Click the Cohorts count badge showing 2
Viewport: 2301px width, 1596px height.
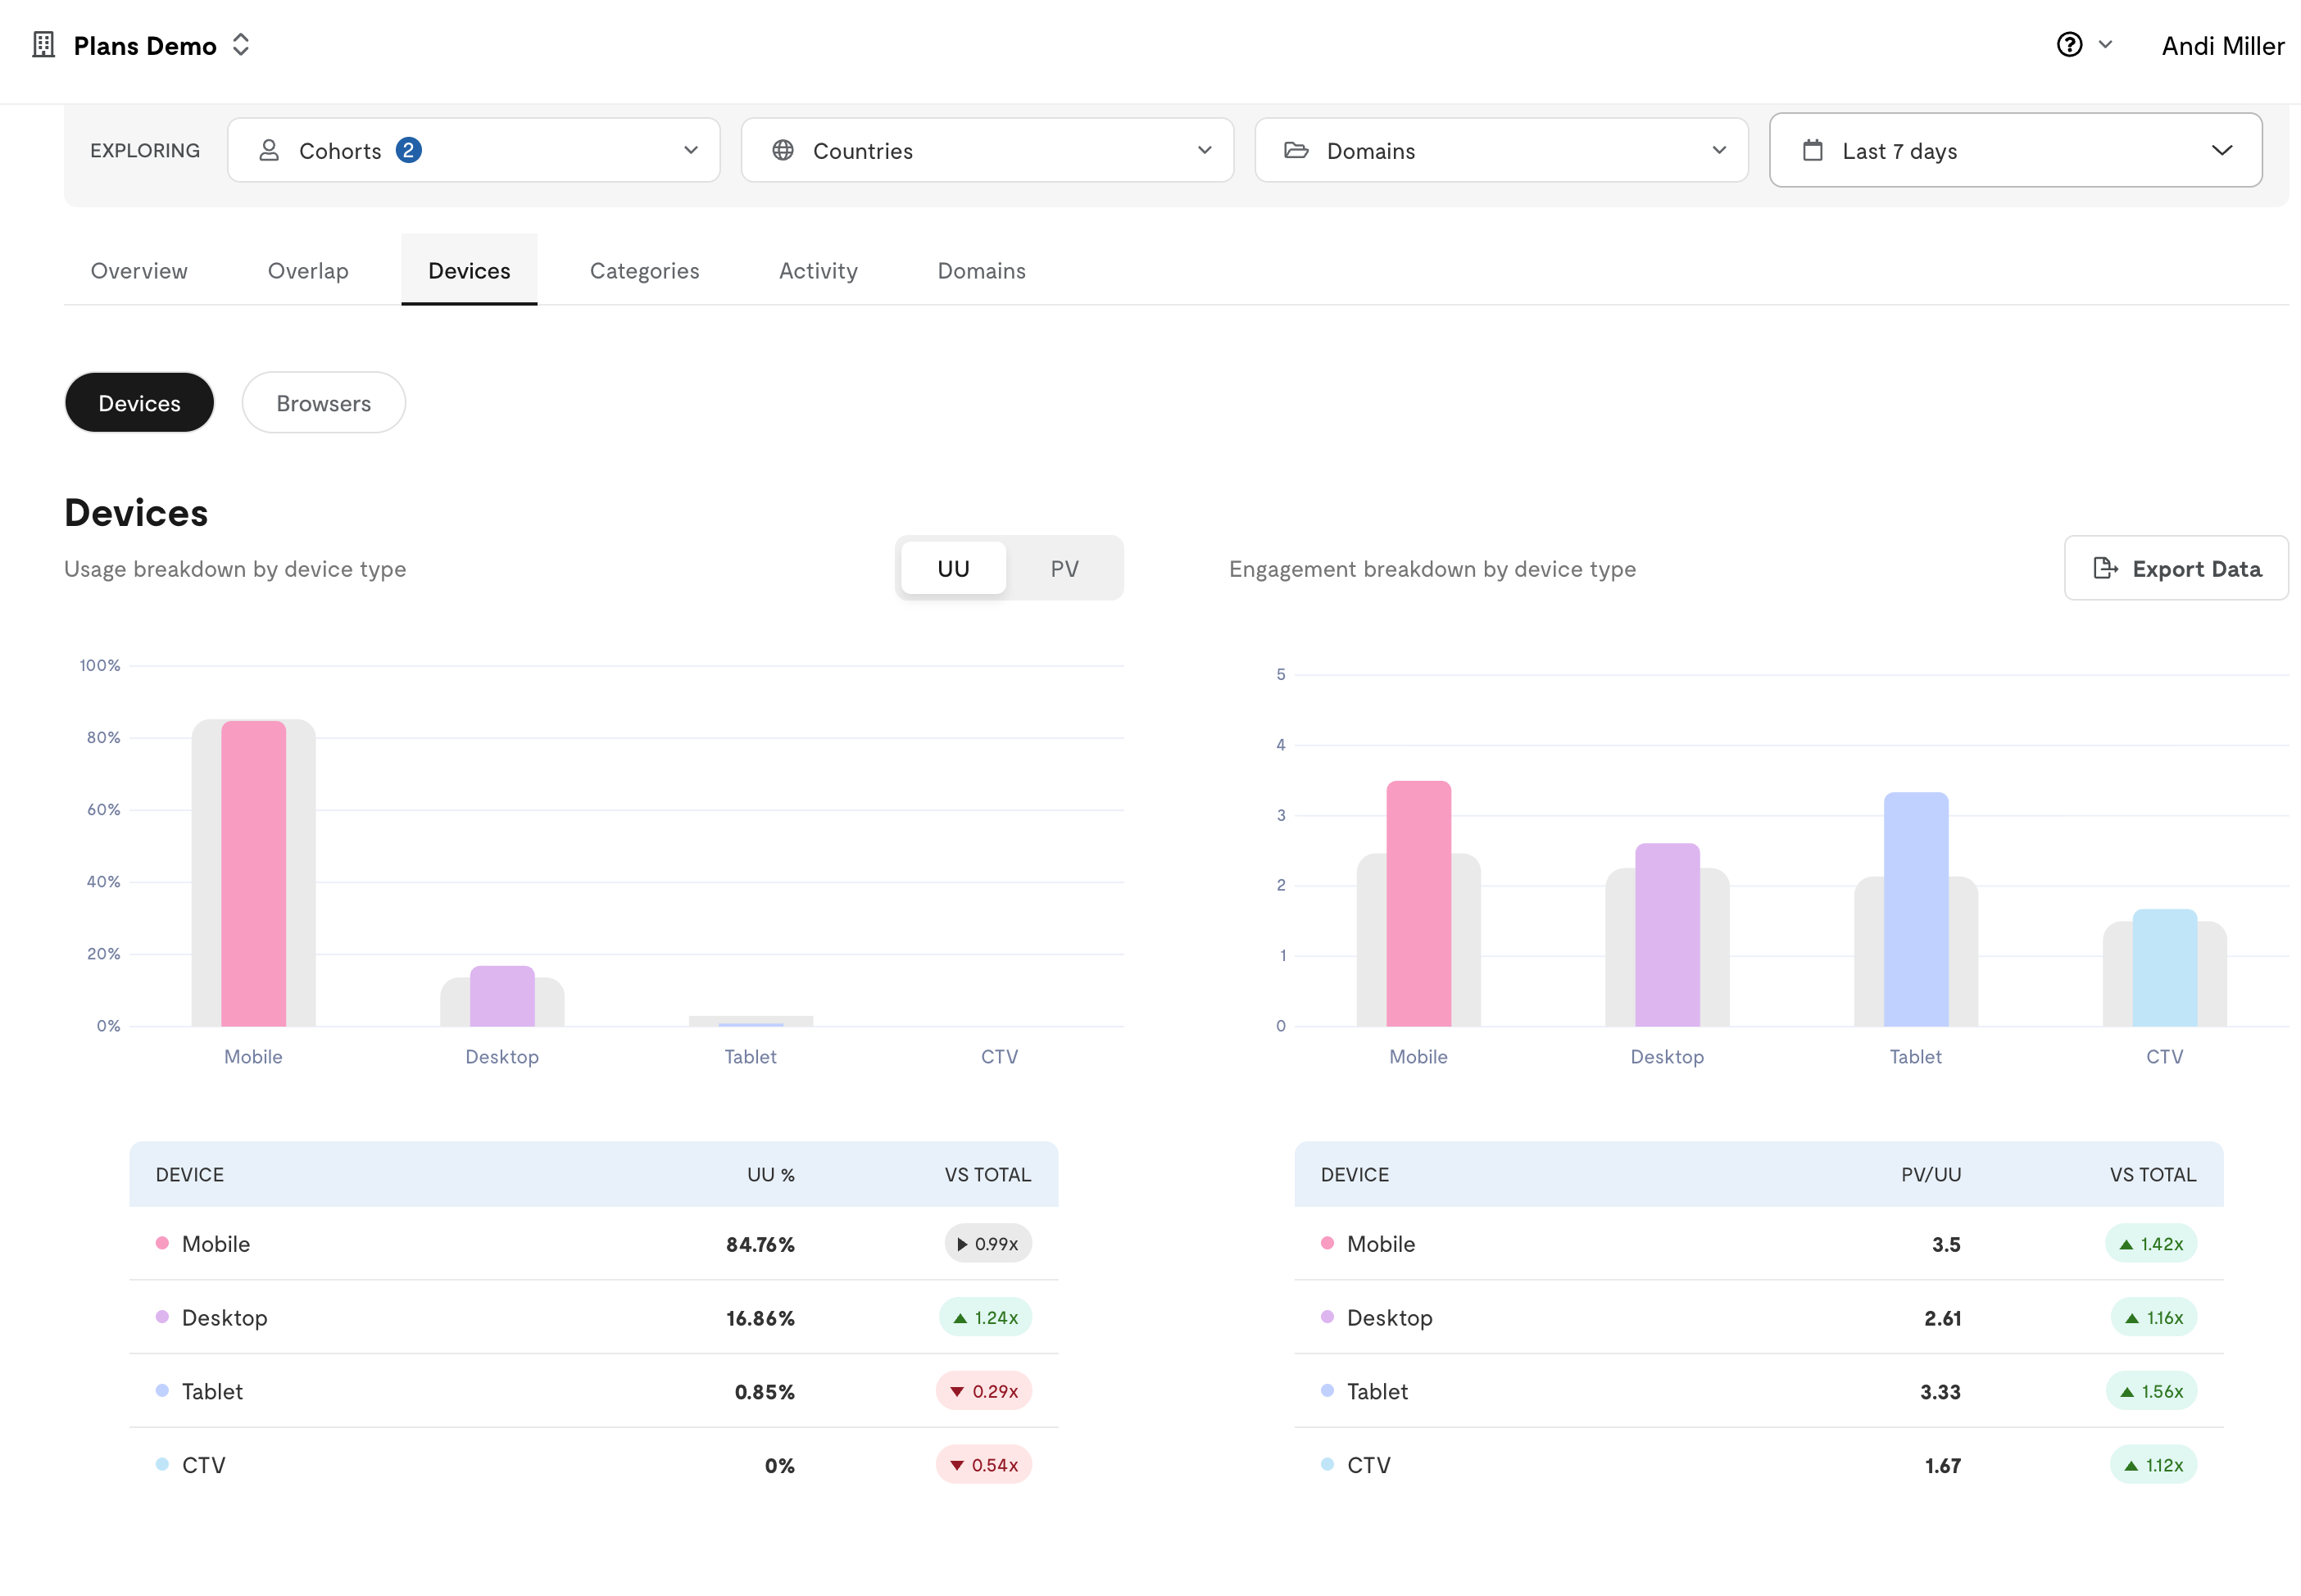pyautogui.click(x=408, y=150)
